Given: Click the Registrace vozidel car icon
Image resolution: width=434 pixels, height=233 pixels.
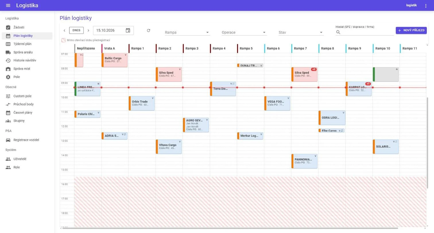Looking at the screenshot, I should [8, 140].
